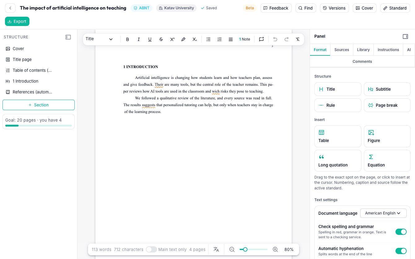This screenshot has width=415, height=259.
Task: Export the document
Action: 17,21
